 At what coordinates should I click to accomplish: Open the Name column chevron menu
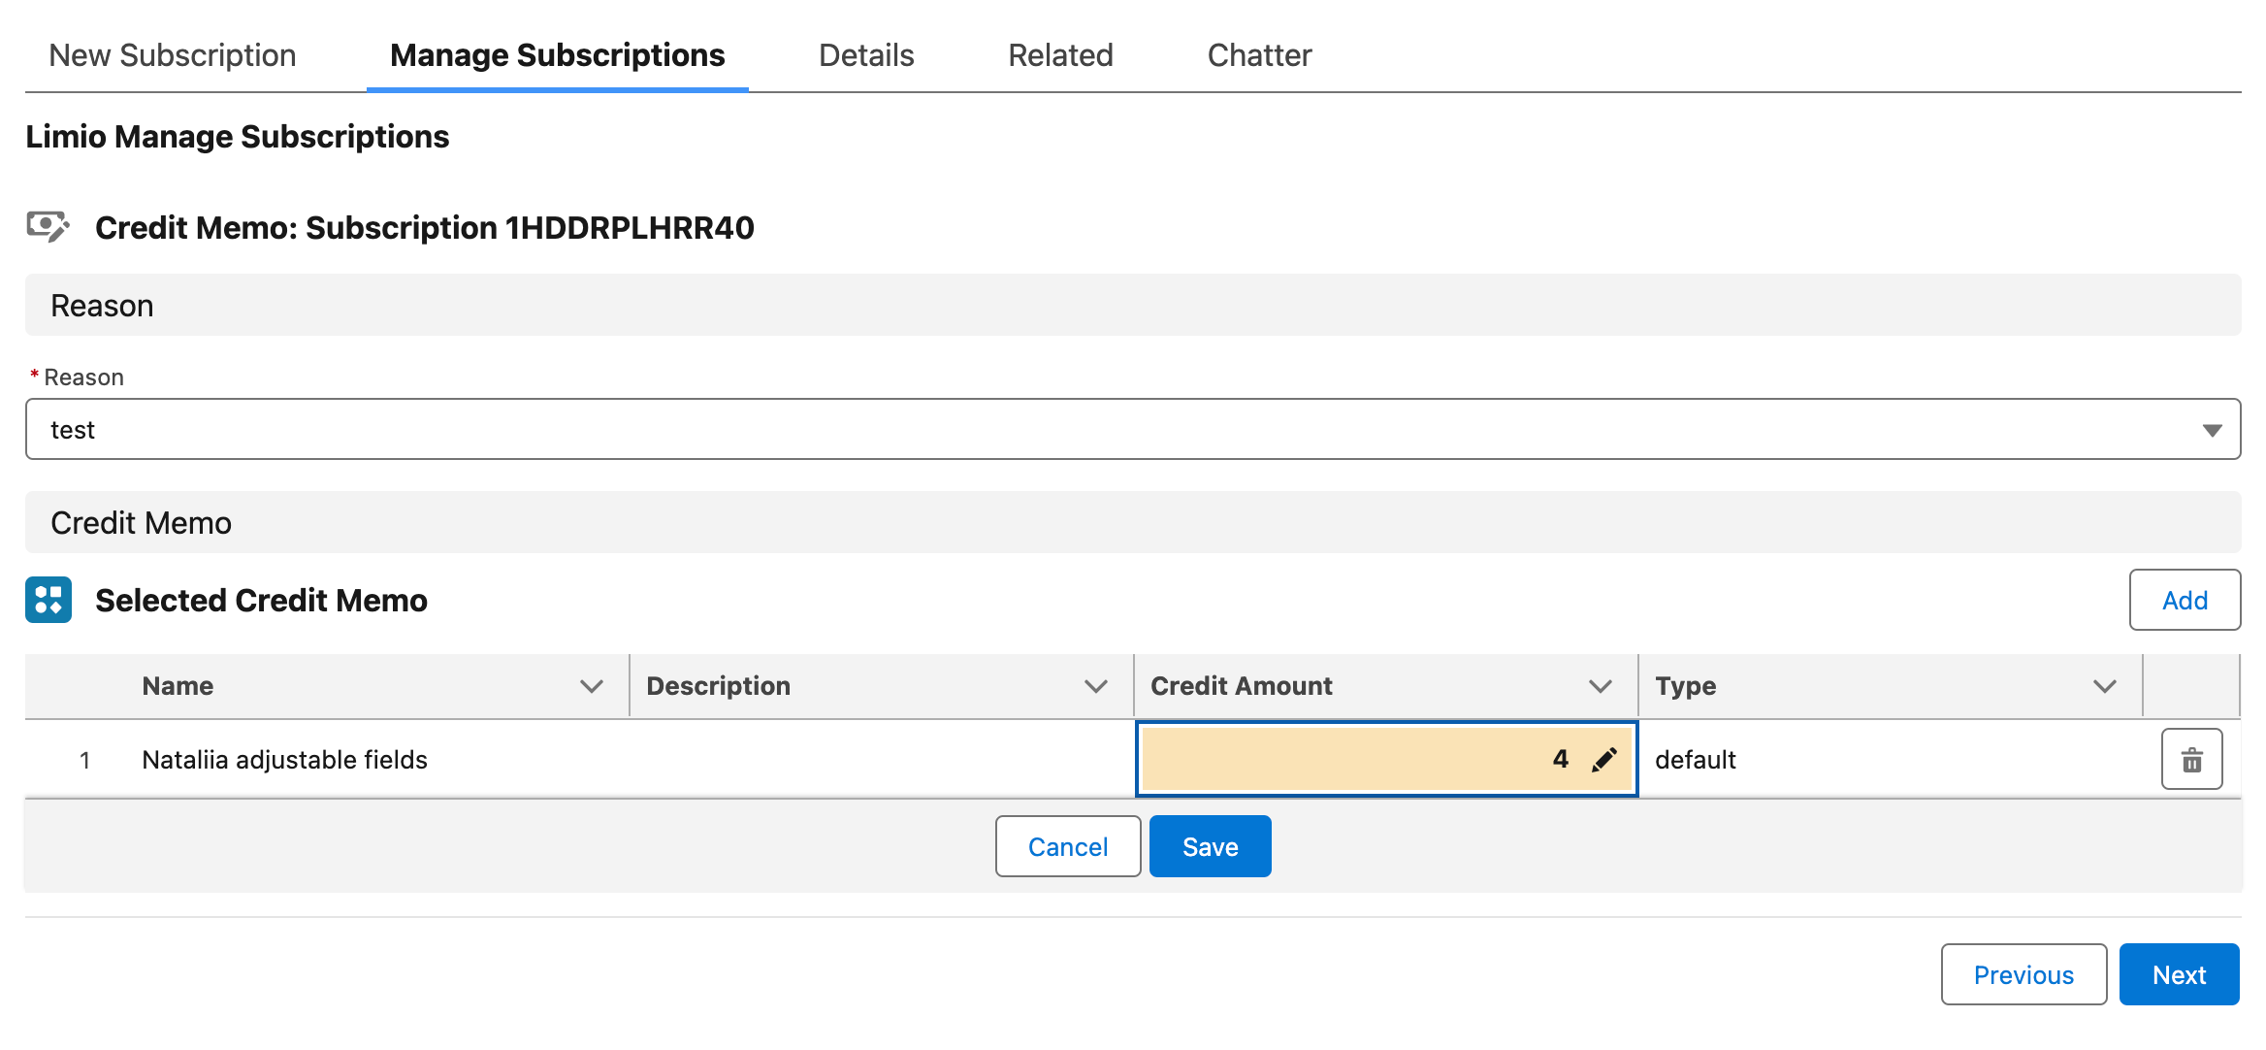click(x=592, y=686)
